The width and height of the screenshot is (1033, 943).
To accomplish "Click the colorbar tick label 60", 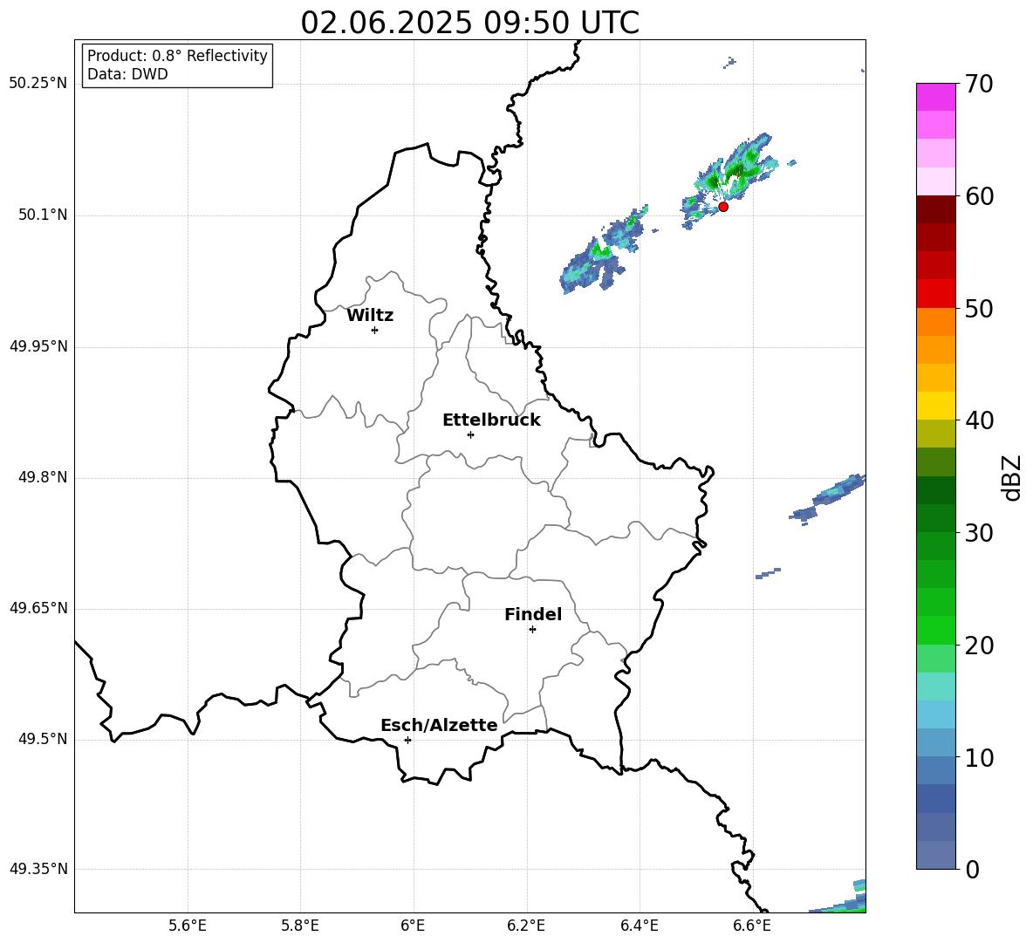I will (x=979, y=196).
